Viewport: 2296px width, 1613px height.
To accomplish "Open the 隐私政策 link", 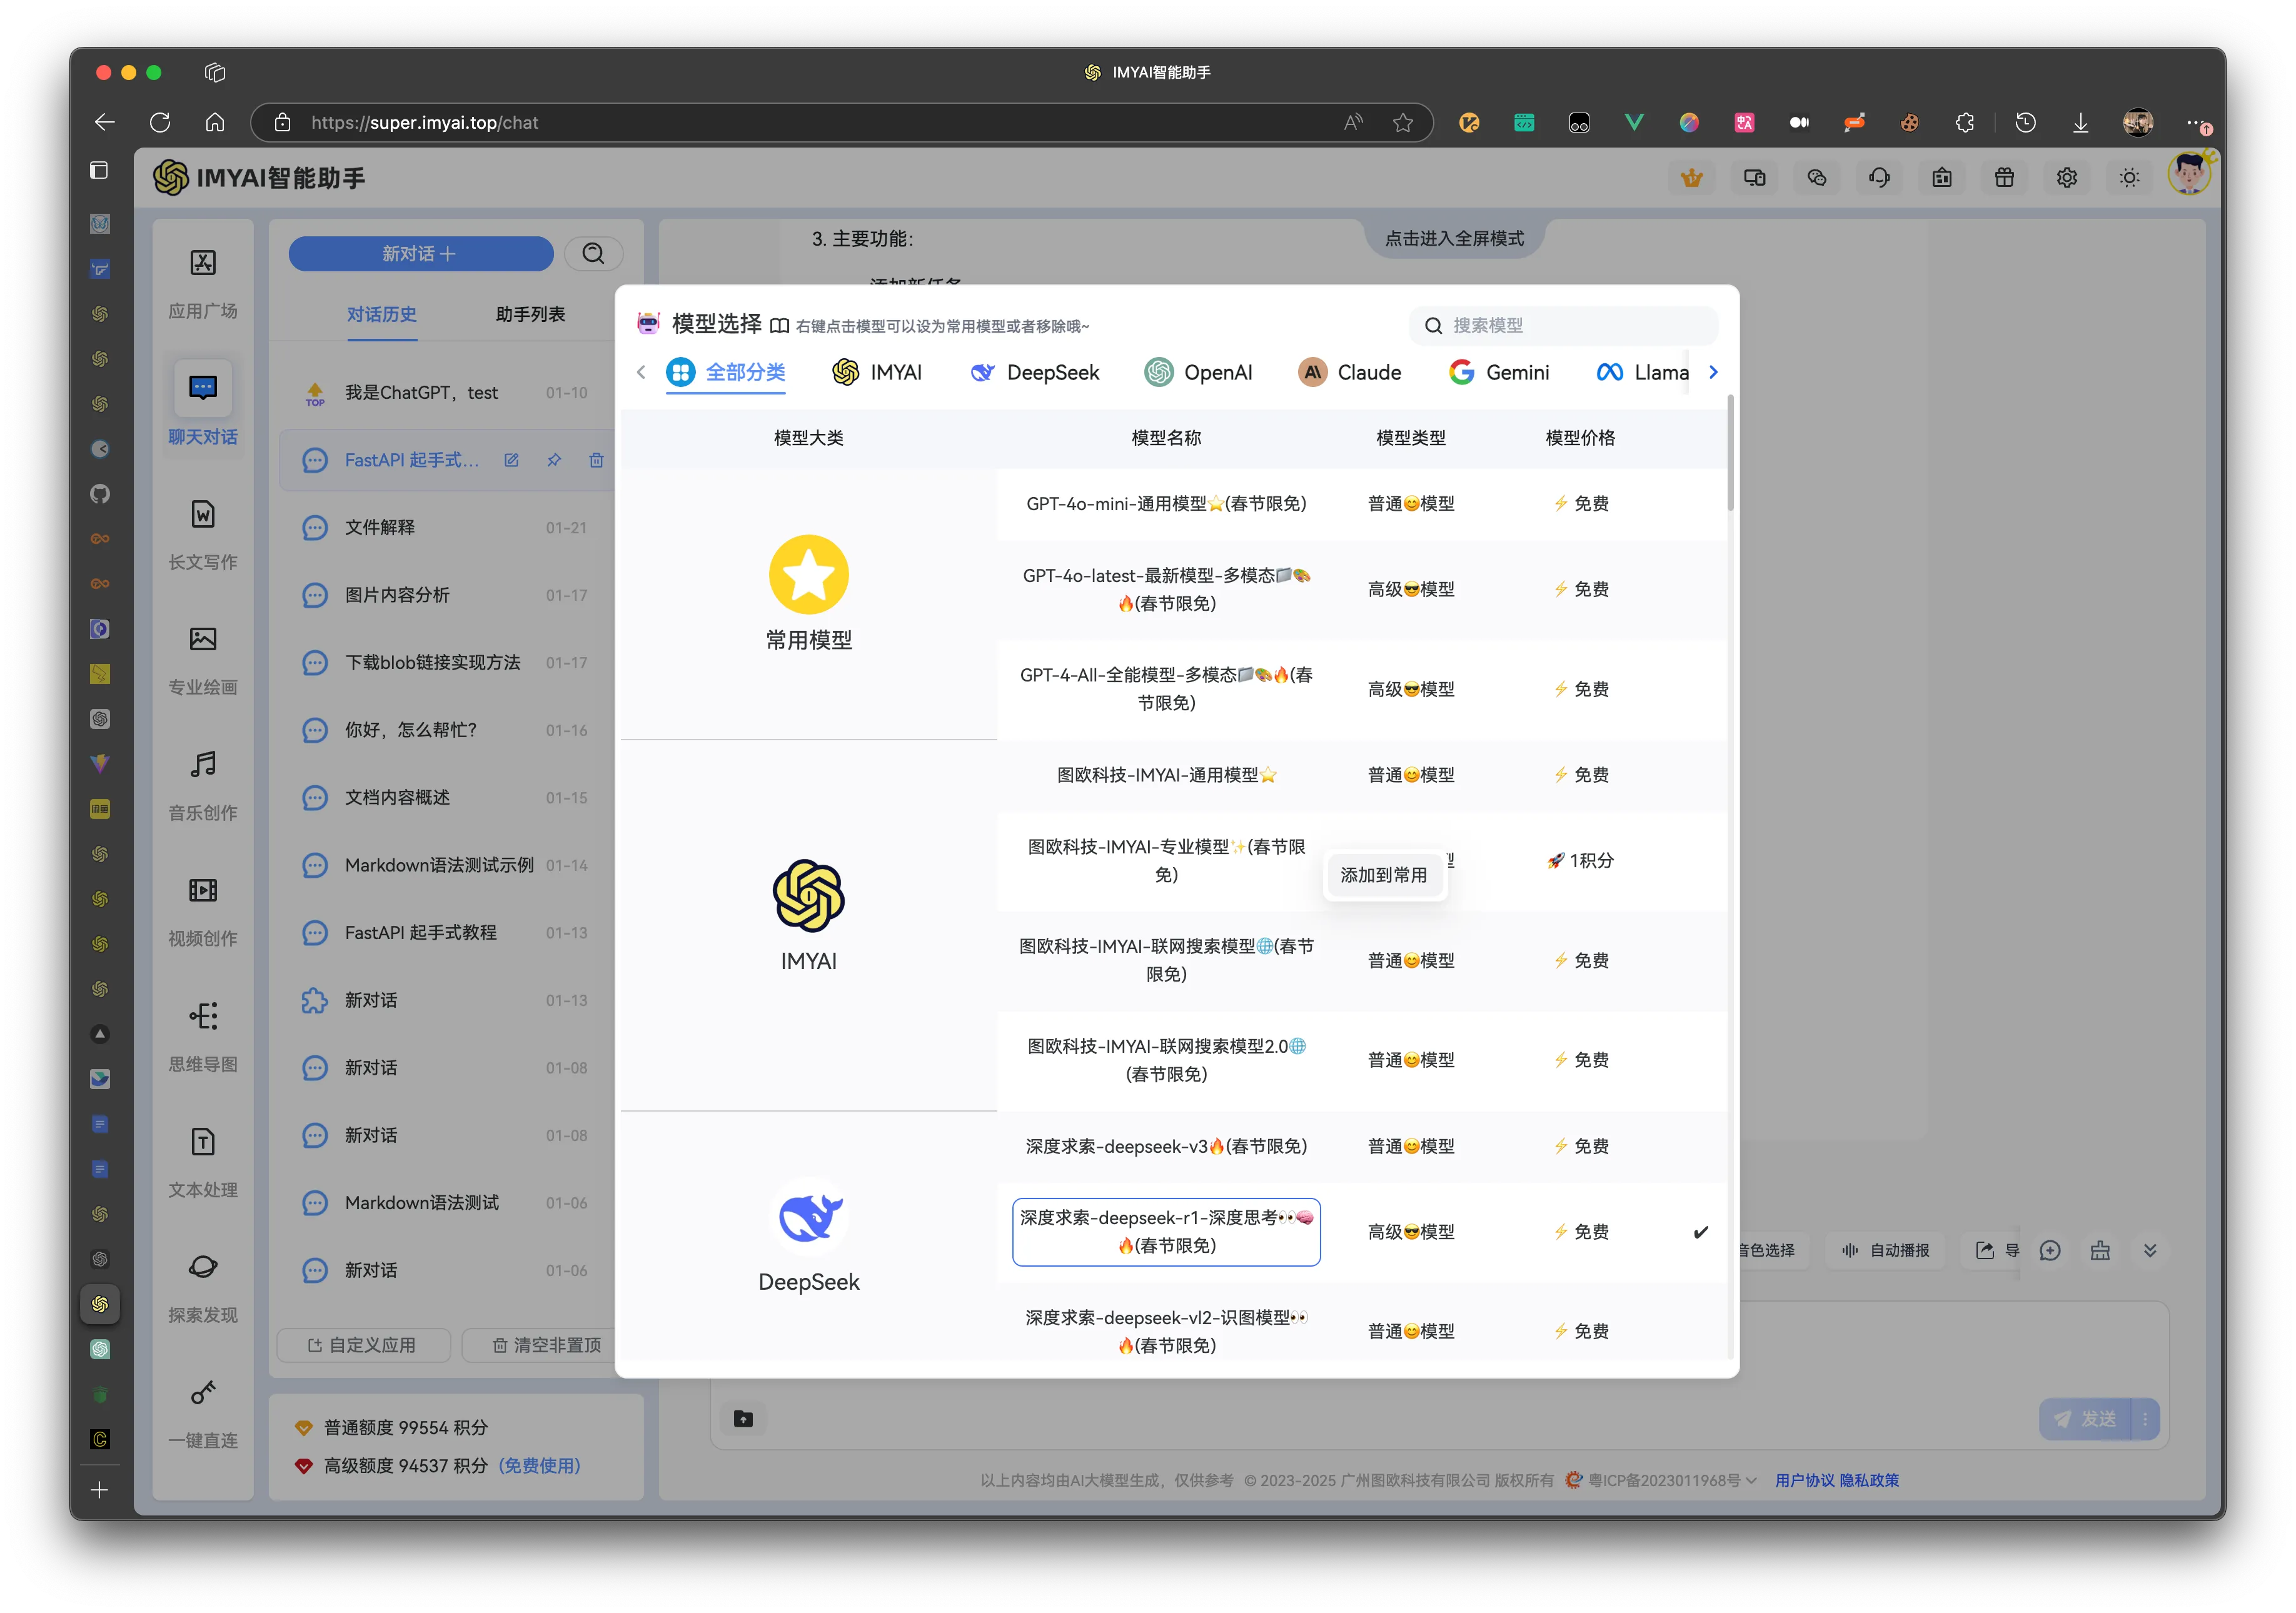I will pos(1869,1480).
